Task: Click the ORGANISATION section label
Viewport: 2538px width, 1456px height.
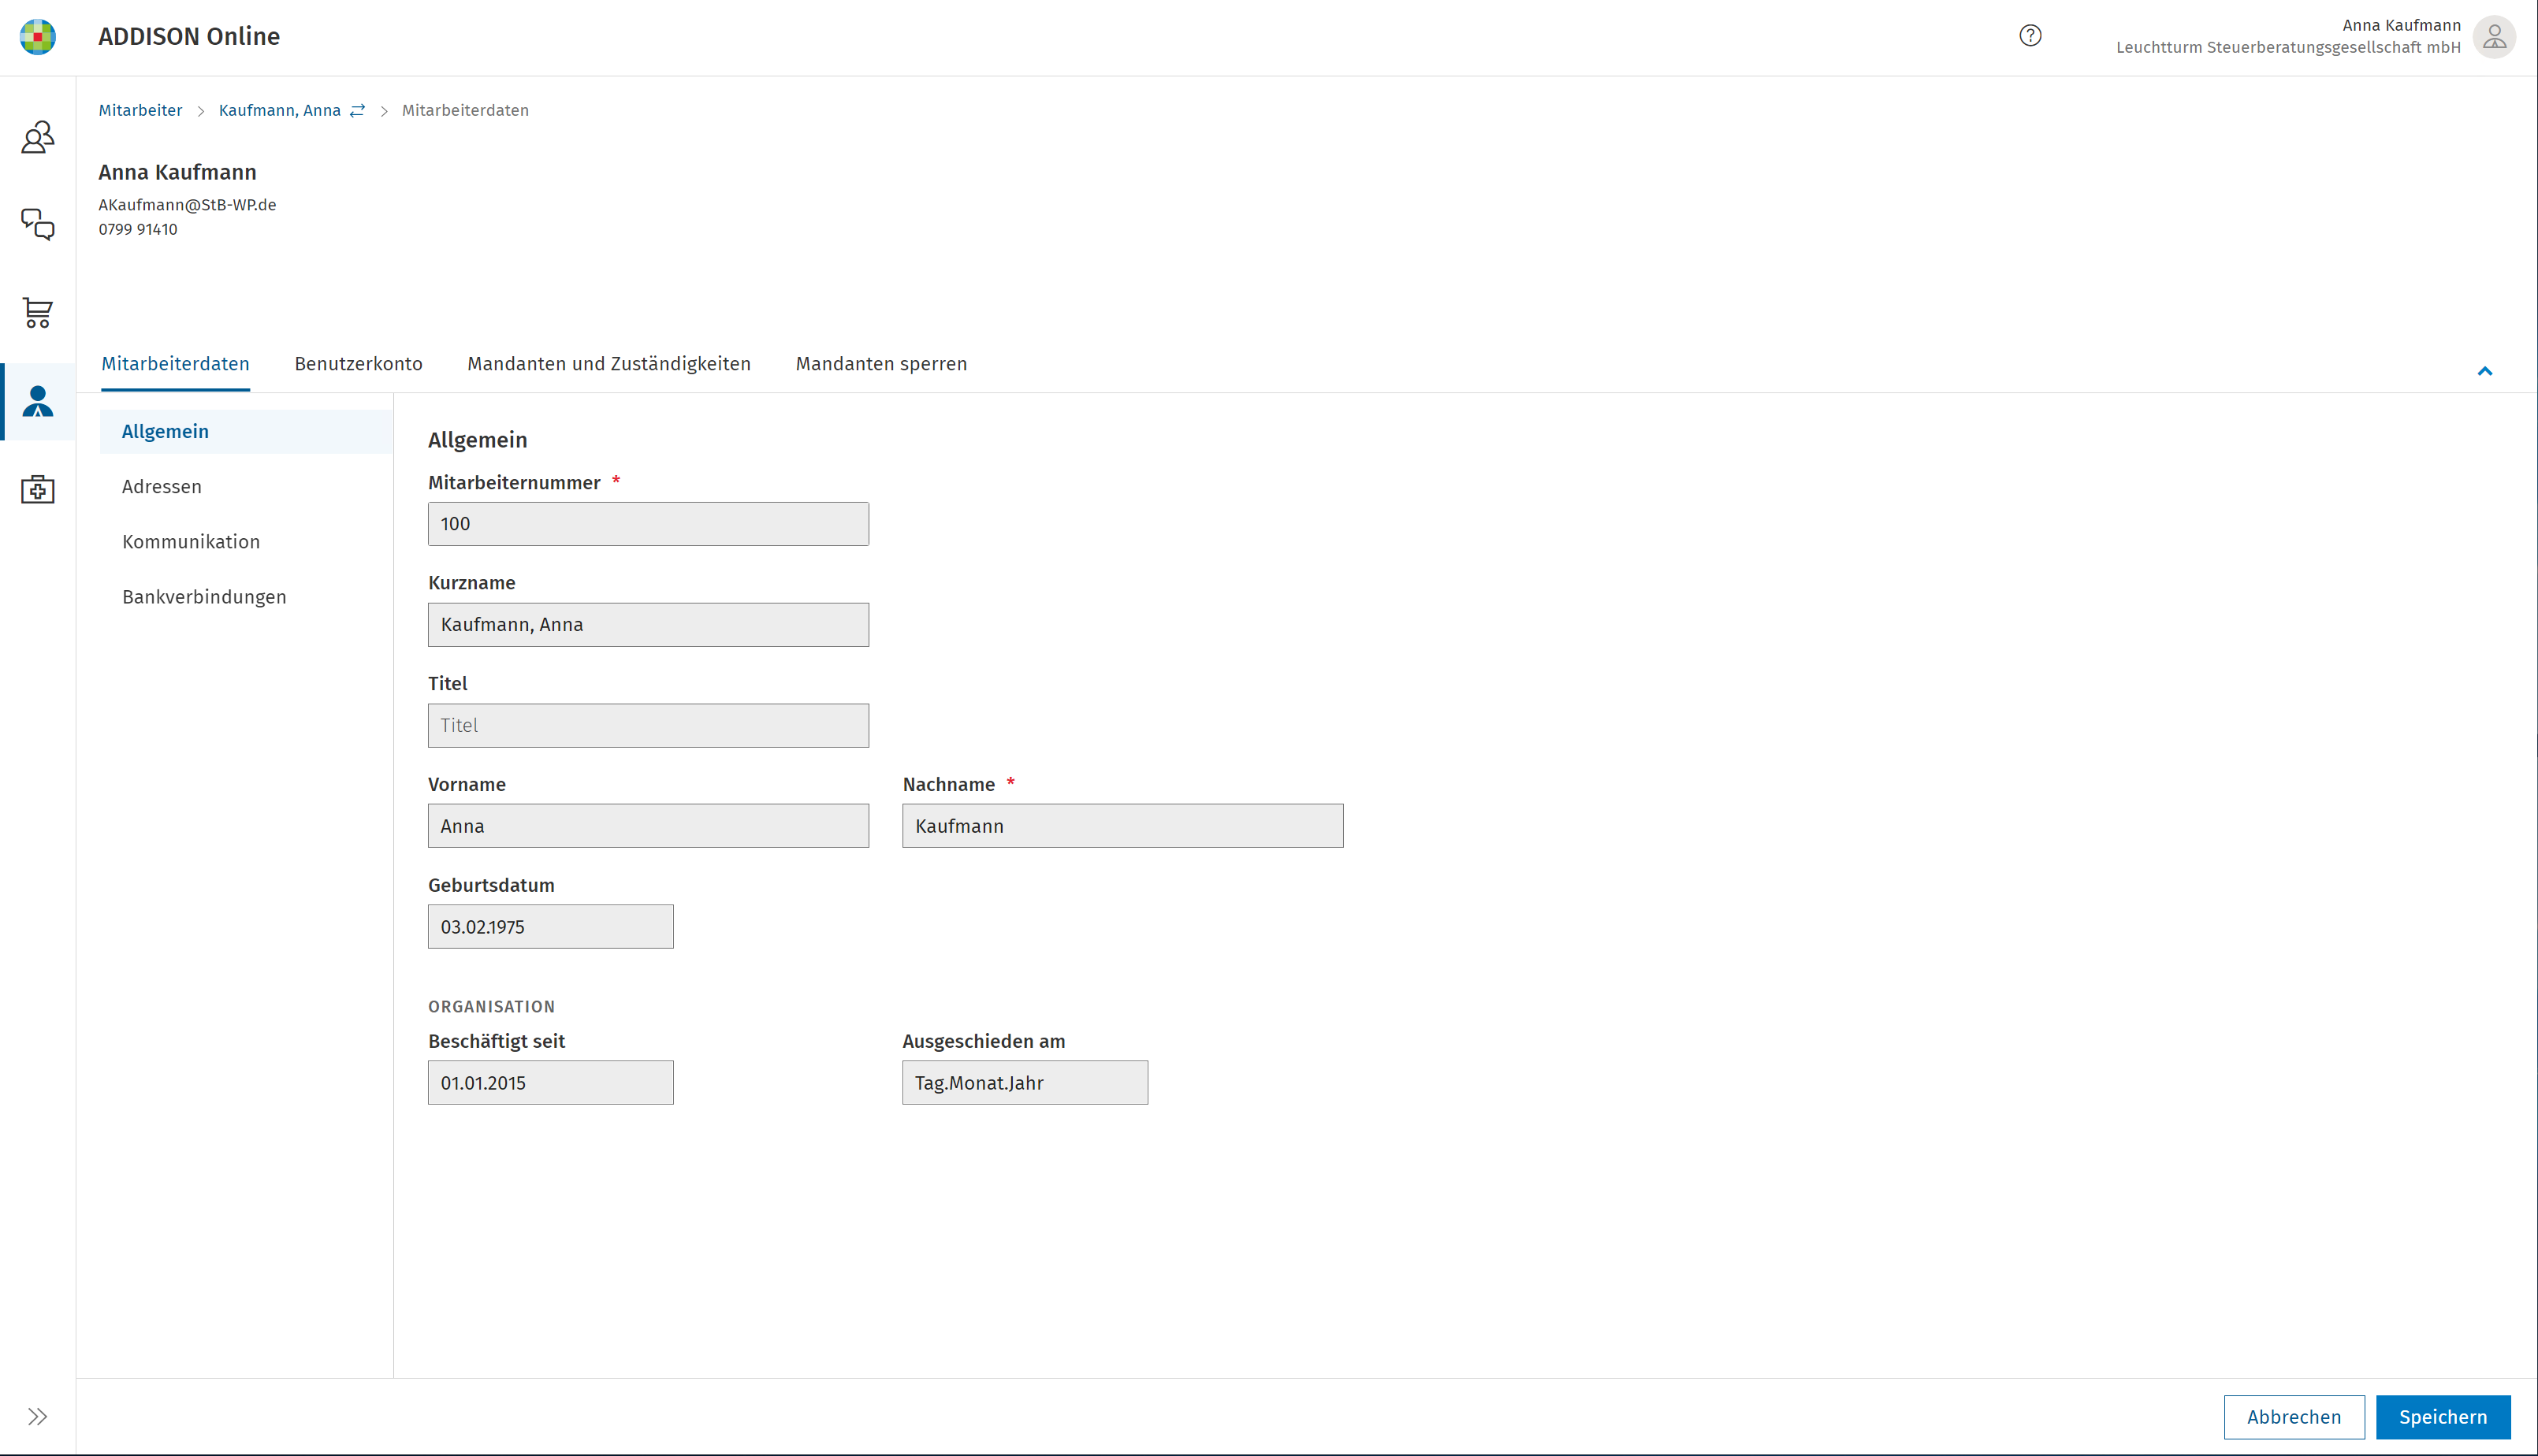Action: [491, 1007]
